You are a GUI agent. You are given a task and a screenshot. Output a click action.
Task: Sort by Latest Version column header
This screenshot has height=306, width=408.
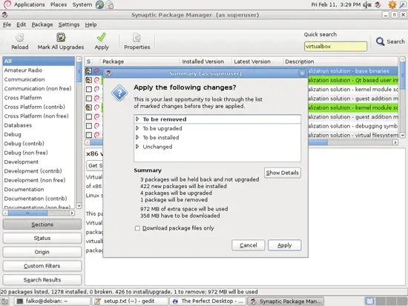tap(257, 61)
